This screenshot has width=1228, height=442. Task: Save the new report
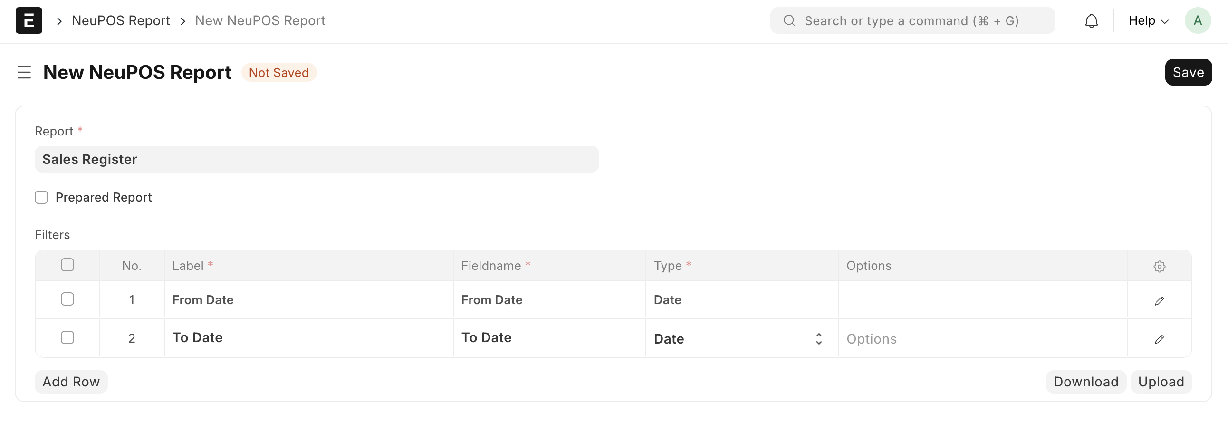click(1188, 72)
